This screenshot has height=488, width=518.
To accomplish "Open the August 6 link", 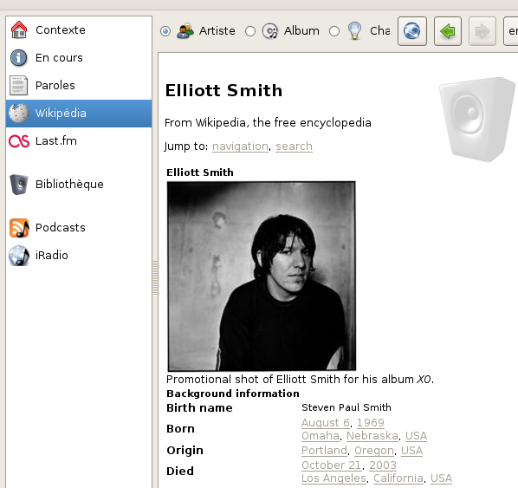I will pos(326,423).
